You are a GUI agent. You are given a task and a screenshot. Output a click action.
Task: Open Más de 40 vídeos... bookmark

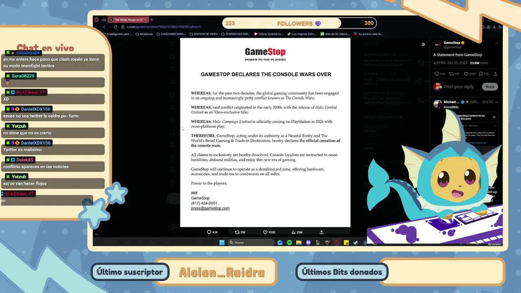[335, 34]
